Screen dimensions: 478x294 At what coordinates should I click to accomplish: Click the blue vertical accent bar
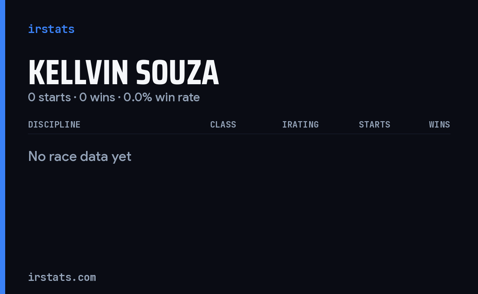click(x=2, y=147)
